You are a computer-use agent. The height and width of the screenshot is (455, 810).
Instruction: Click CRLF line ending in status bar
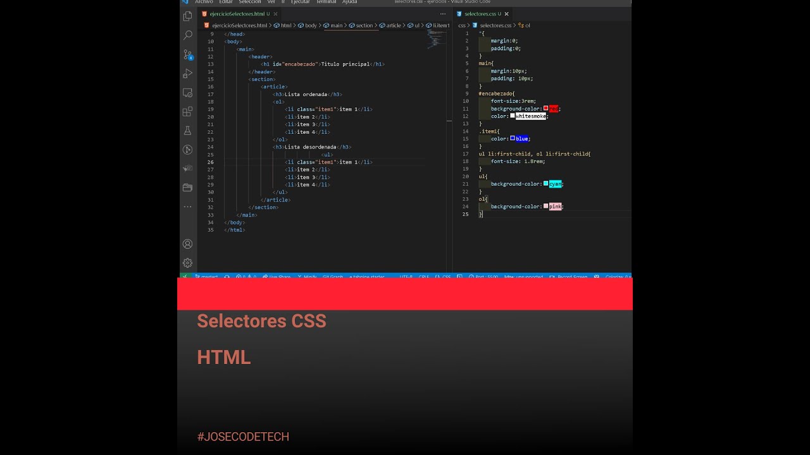(423, 276)
